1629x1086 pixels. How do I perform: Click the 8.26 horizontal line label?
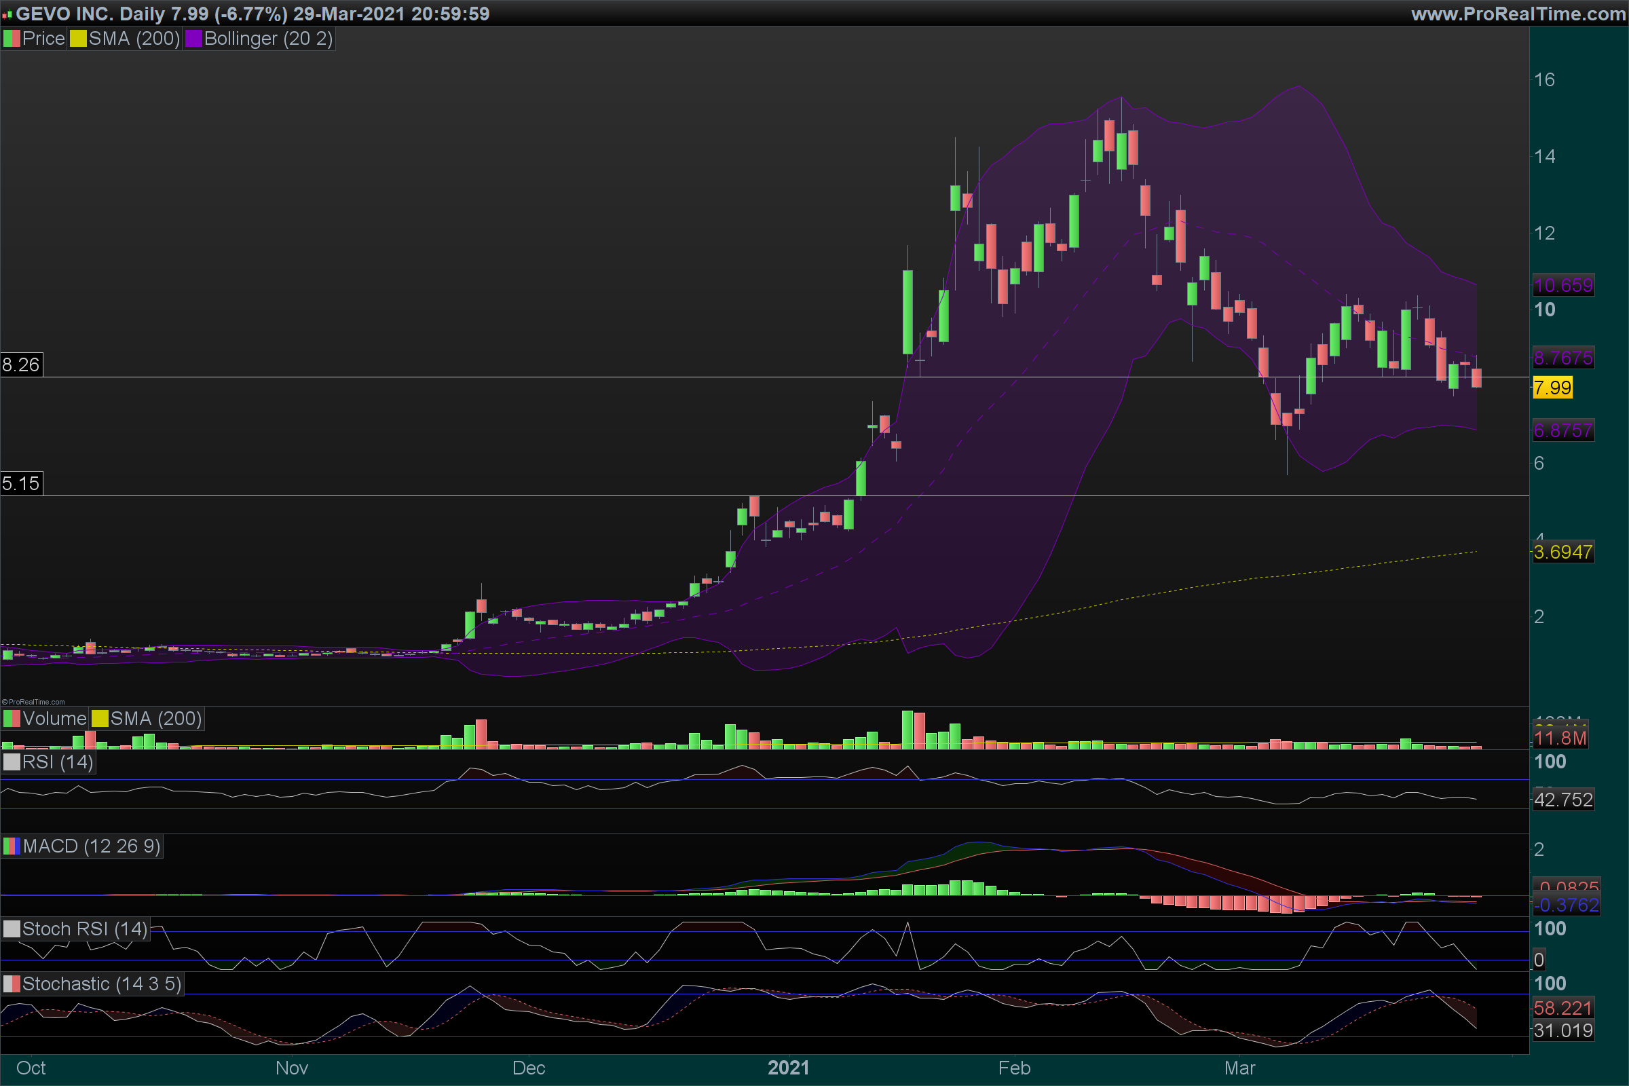coord(21,365)
